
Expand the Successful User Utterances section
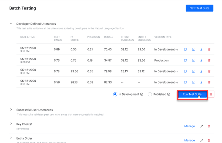[11, 110]
